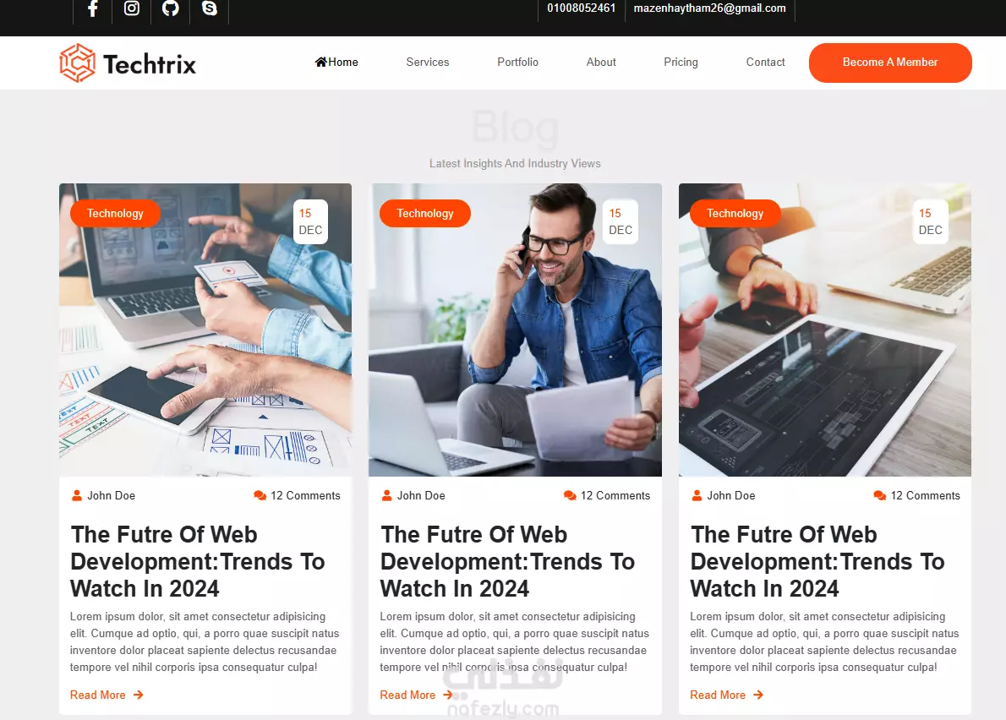Open the GitHub social icon
Screen dimensions: 1006x720
pos(170,8)
